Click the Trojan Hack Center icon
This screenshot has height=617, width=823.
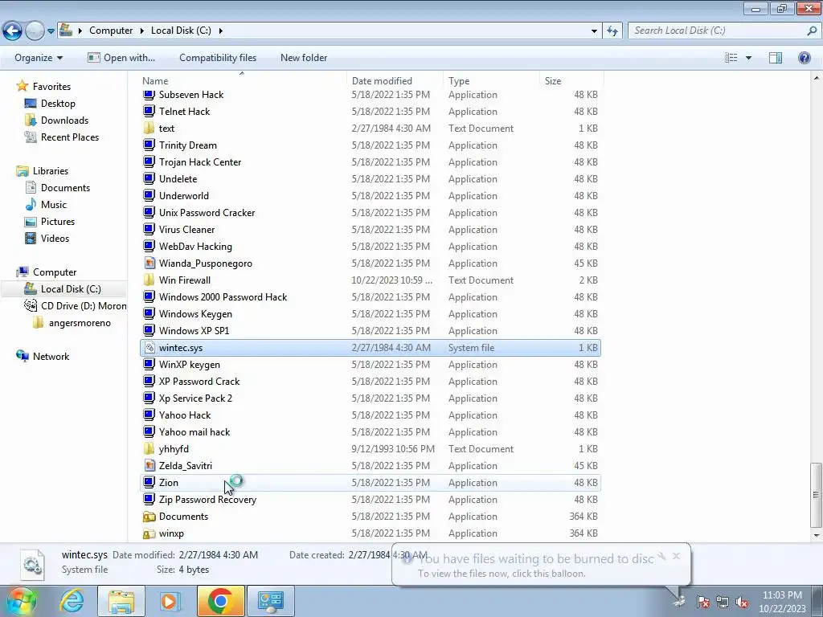coord(149,162)
